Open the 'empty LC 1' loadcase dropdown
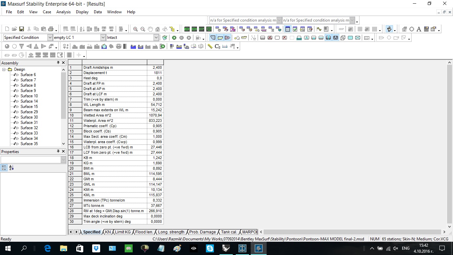This screenshot has height=255, width=453. 103,38
